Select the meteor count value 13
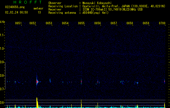 pos(39,12)
